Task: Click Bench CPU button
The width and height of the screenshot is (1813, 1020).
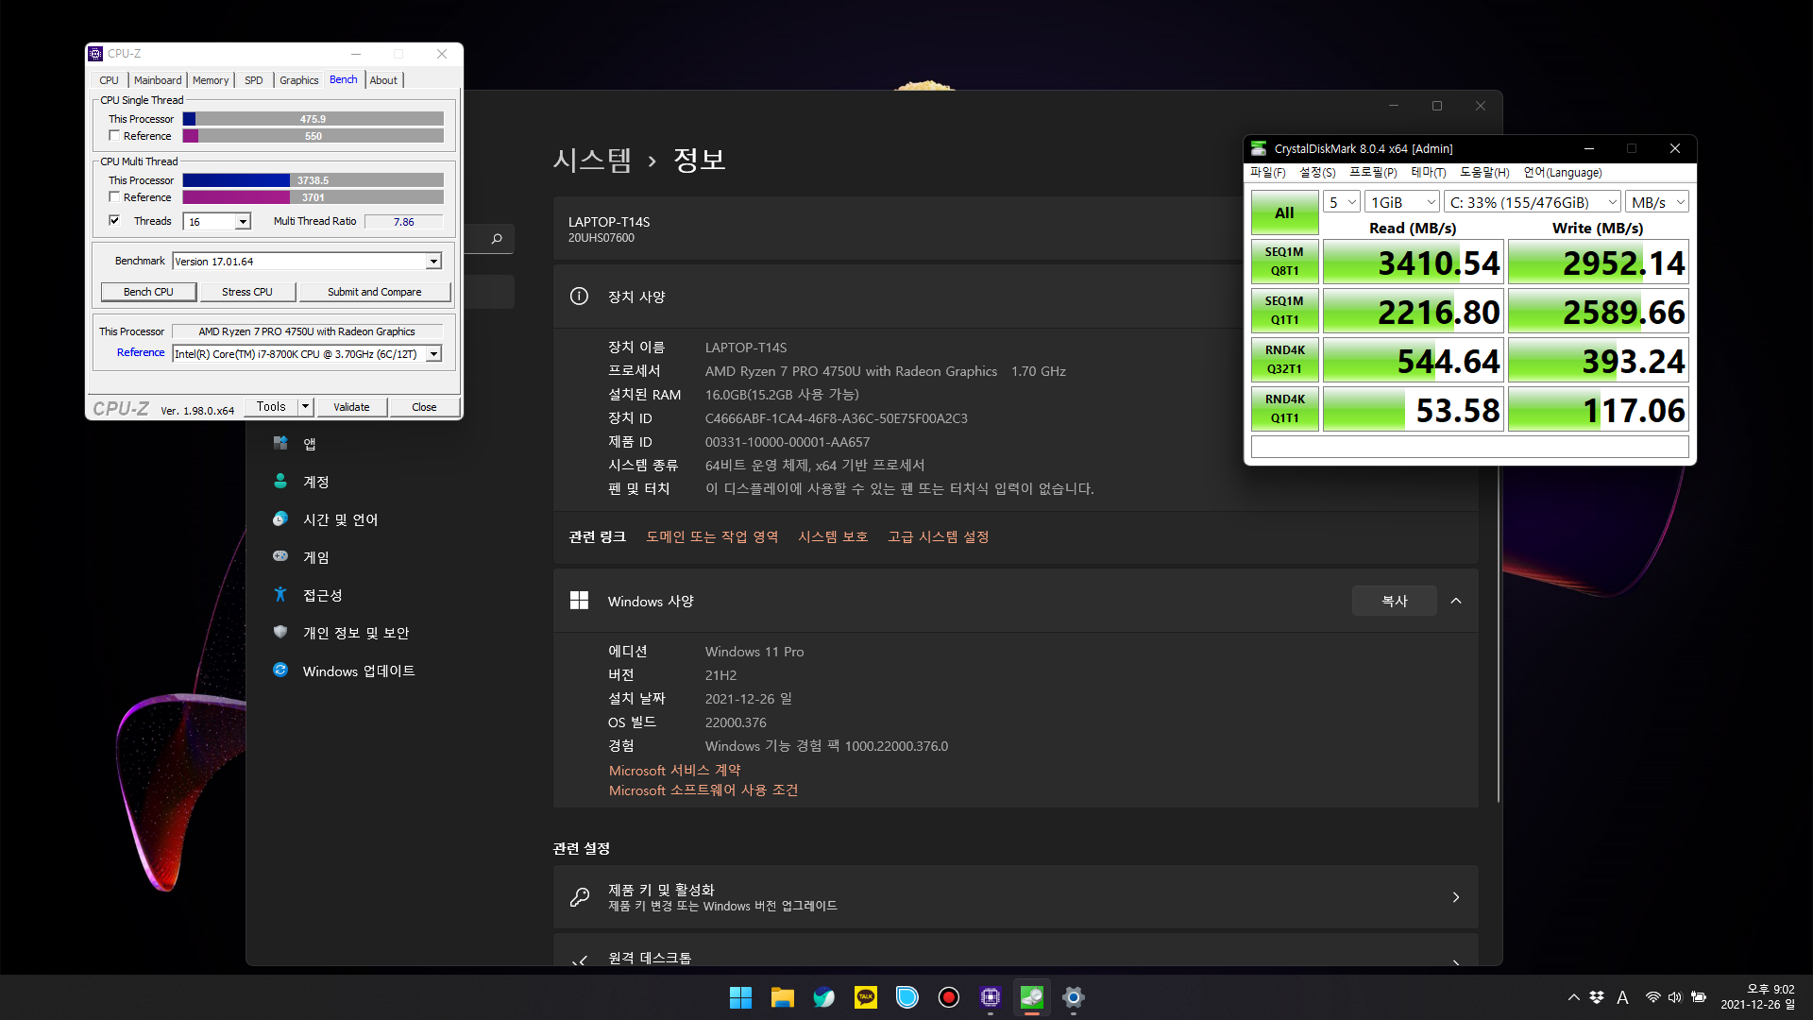Action: point(148,292)
